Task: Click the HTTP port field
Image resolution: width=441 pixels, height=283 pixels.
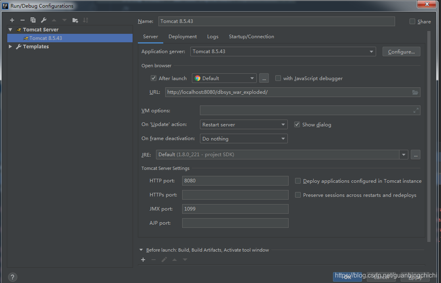Action: (235, 181)
